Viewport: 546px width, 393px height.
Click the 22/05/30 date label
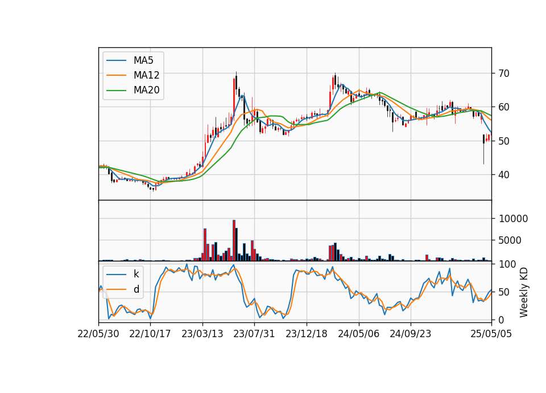[x=98, y=334]
